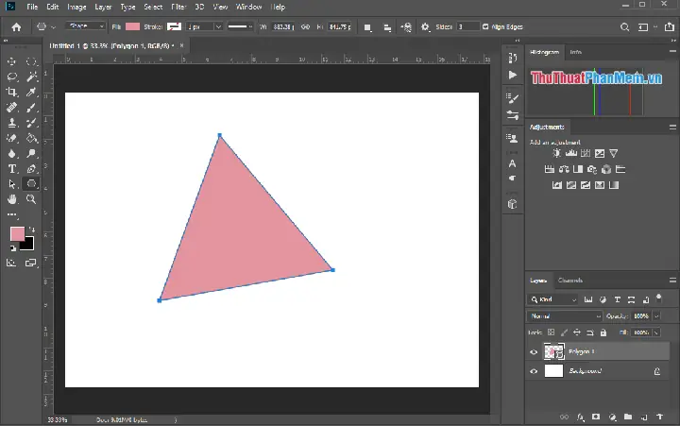Select the Zoom tool
The width and height of the screenshot is (680, 426).
click(31, 199)
